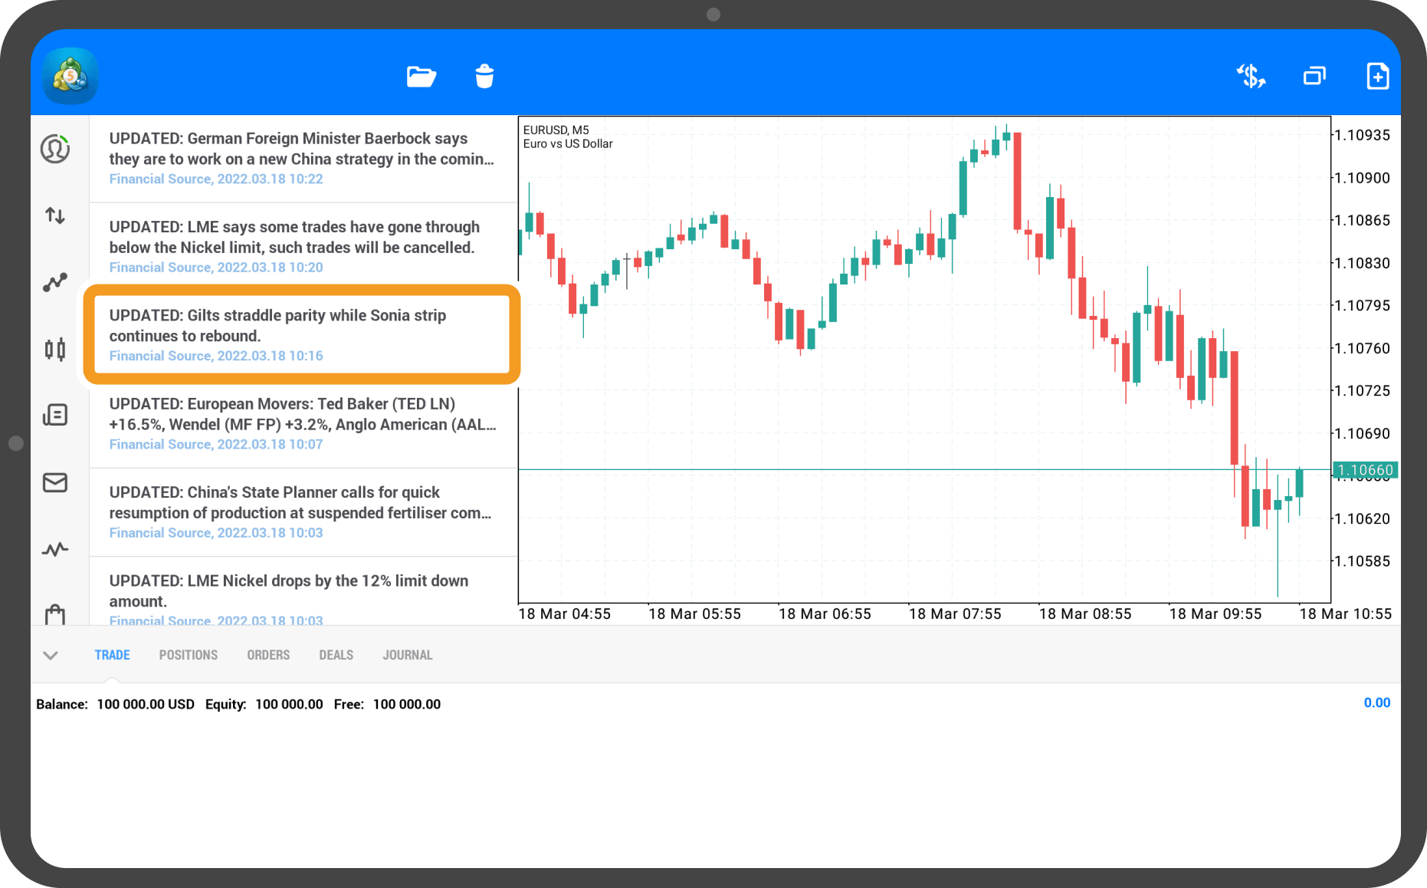Open new order dollar-arrows icon
Viewport: 1427px width, 888px height.
point(1251,76)
